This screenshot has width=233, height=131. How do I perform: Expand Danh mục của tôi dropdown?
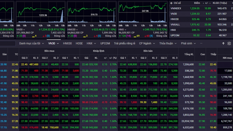pos(31,43)
